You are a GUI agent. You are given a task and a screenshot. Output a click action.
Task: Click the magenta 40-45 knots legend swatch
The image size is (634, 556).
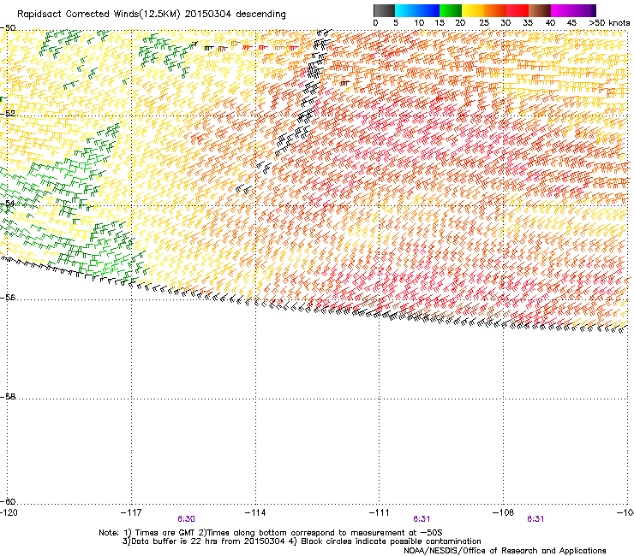(x=562, y=10)
